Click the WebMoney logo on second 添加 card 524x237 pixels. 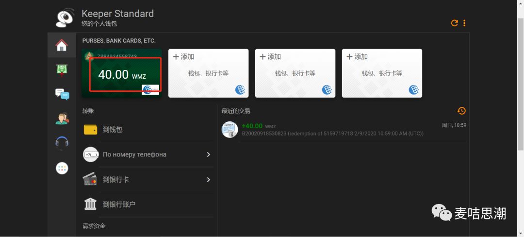[327, 89]
